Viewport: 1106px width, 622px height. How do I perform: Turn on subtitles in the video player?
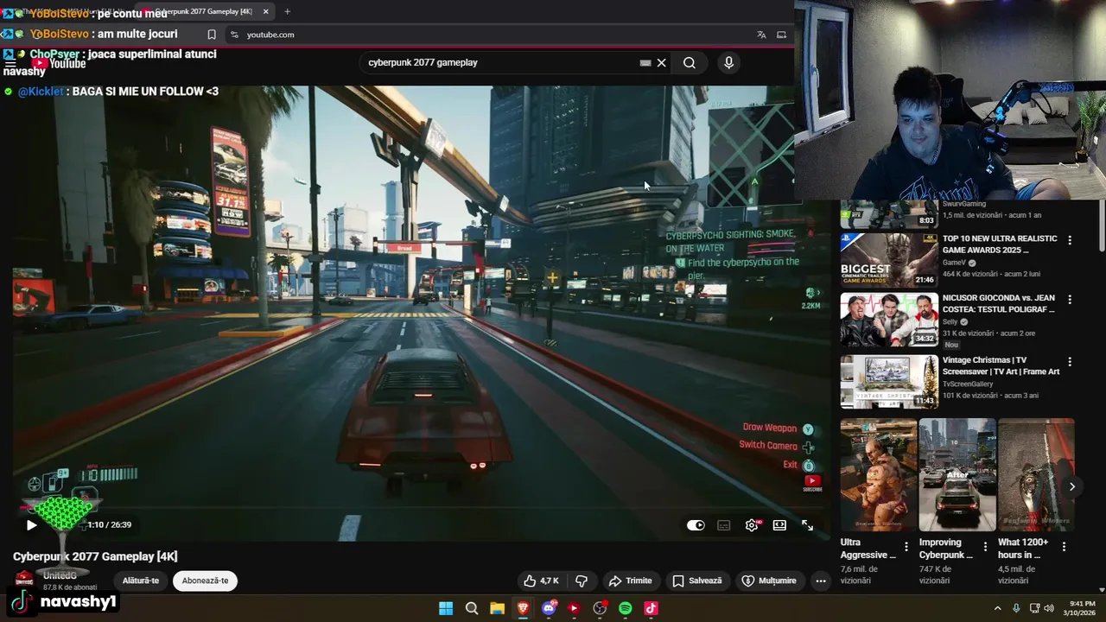pos(724,525)
